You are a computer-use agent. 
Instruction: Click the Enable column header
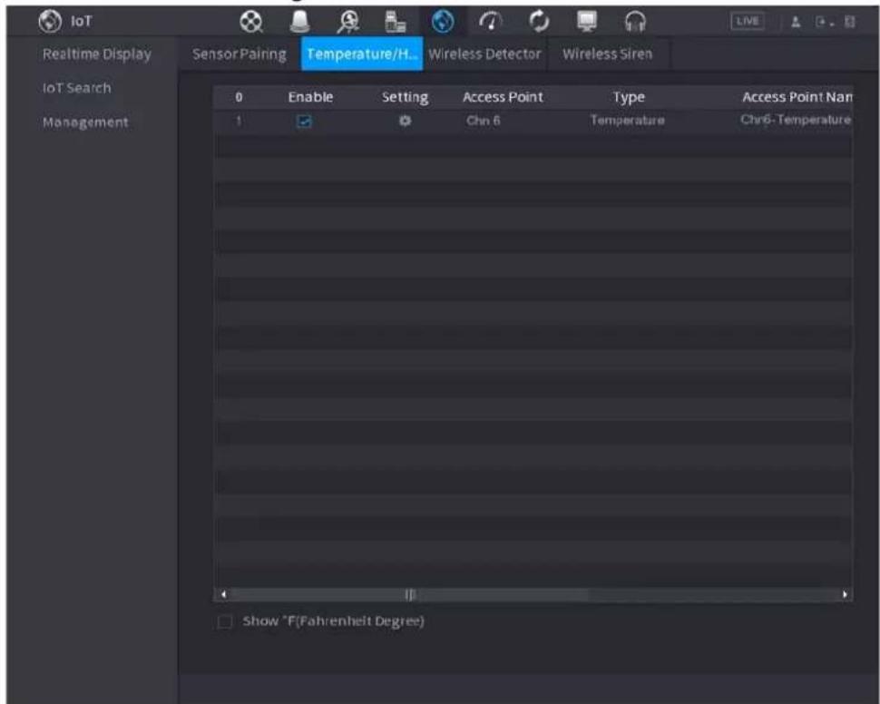point(310,97)
